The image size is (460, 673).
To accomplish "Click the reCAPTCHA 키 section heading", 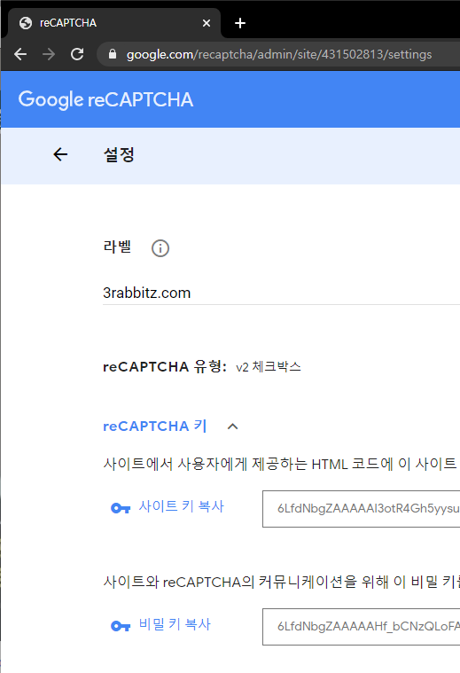I will [x=155, y=426].
